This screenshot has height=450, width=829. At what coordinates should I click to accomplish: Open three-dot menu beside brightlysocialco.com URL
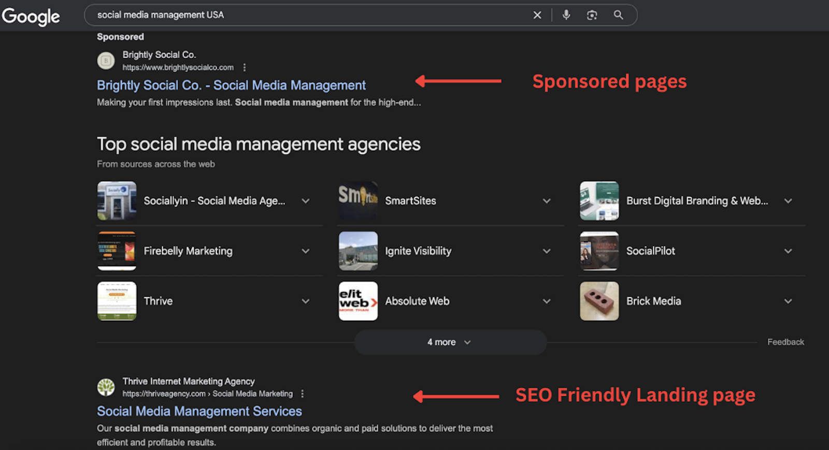[x=245, y=67]
